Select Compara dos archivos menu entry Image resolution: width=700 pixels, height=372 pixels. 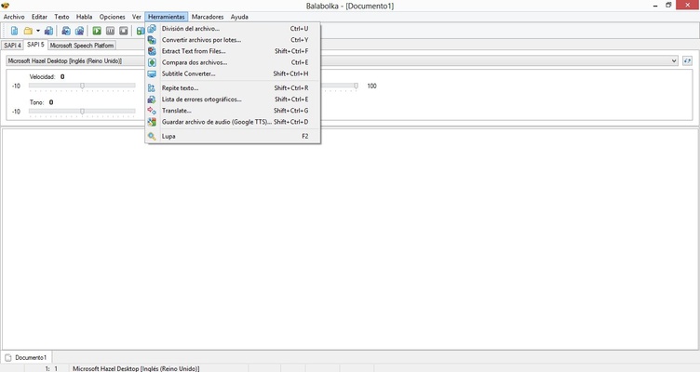[233, 62]
